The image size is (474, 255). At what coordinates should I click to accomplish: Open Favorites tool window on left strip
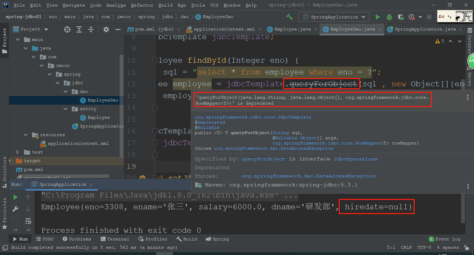coord(5,214)
